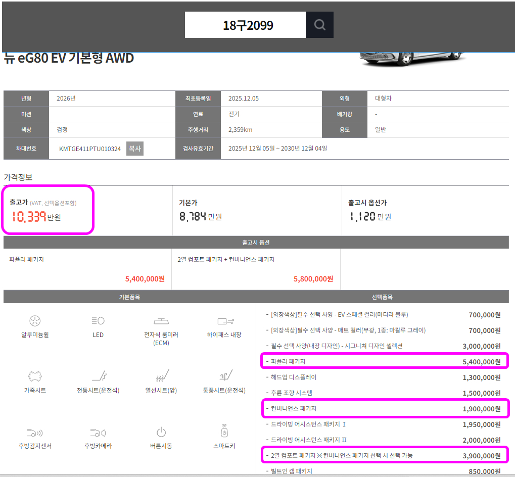Click the 후방카메라 rear camera icon
The height and width of the screenshot is (477, 515).
[x=98, y=433]
